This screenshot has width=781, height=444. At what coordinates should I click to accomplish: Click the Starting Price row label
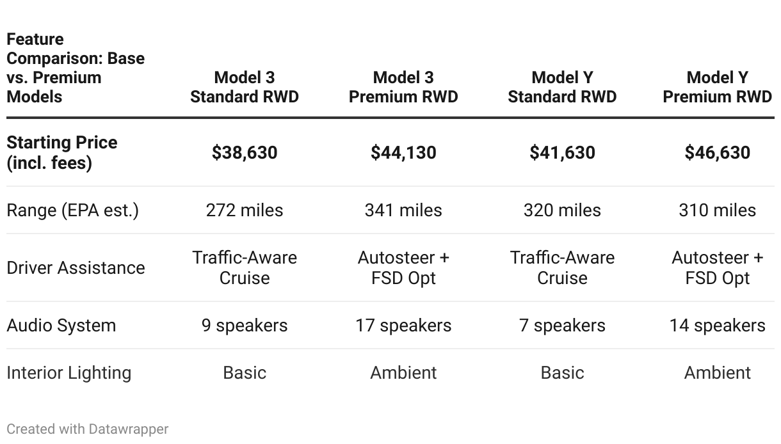[x=62, y=152]
